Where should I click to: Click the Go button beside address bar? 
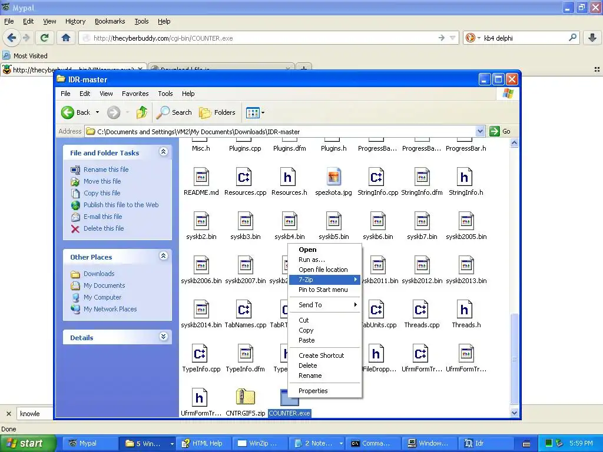[x=501, y=131]
